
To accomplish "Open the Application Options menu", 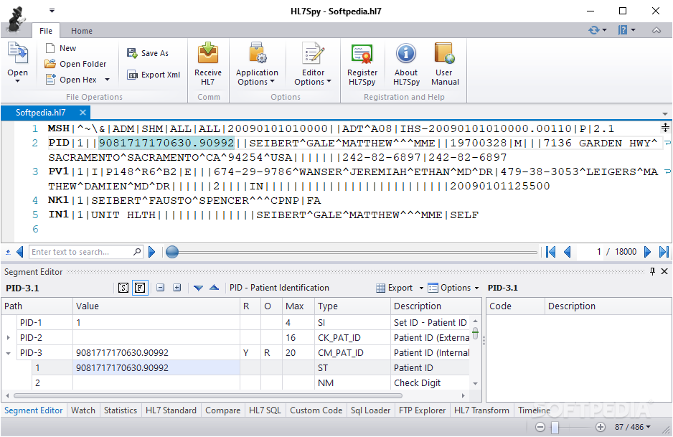I will click(x=257, y=64).
